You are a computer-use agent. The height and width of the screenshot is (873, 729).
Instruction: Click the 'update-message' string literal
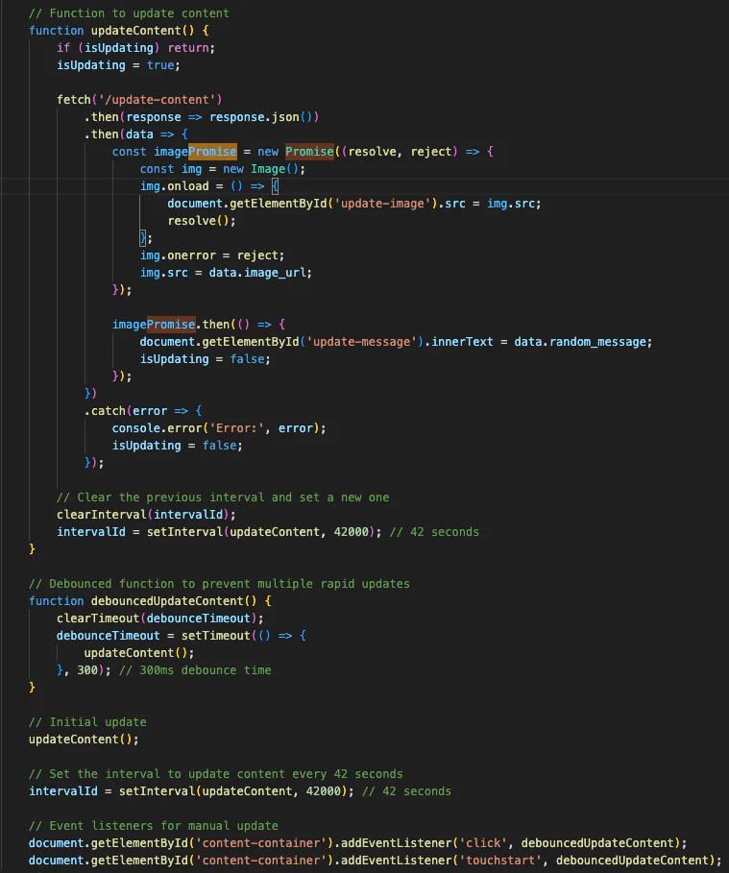tap(361, 341)
